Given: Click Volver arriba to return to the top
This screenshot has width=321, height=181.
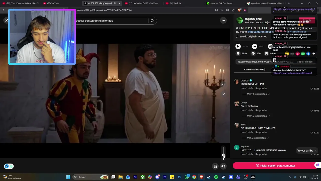Looking at the screenshot, I should click(x=307, y=151).
